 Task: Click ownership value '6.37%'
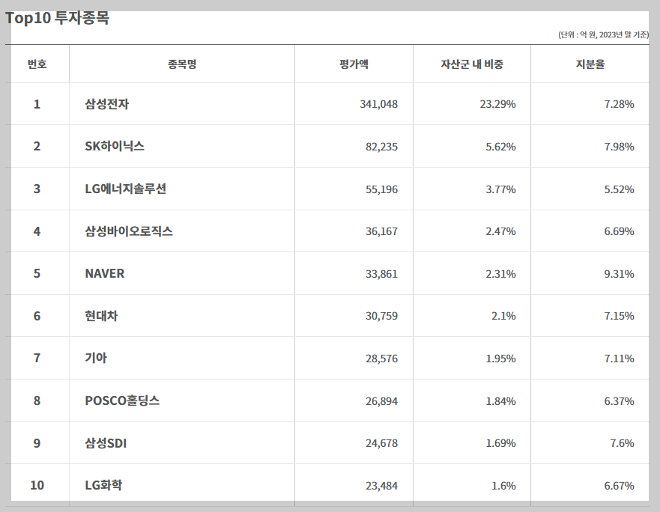[x=619, y=401]
